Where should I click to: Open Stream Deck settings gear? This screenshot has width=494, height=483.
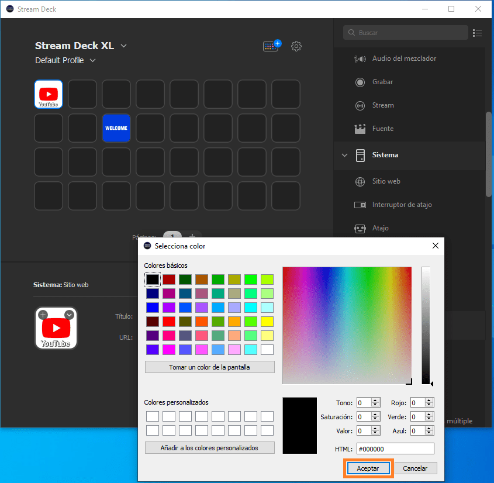pos(296,46)
